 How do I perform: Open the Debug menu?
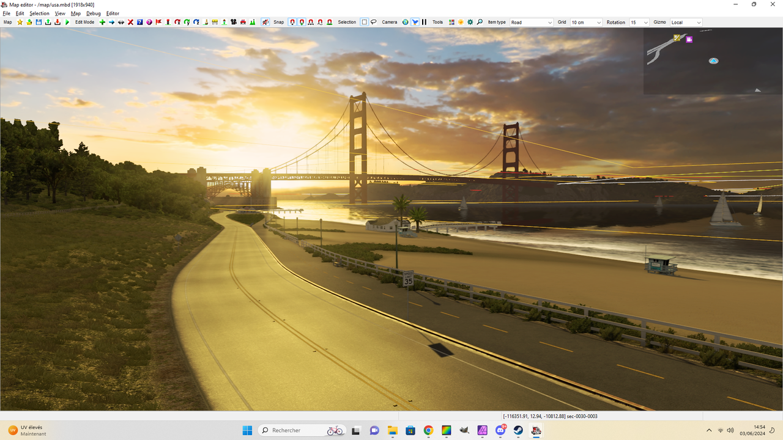[94, 13]
